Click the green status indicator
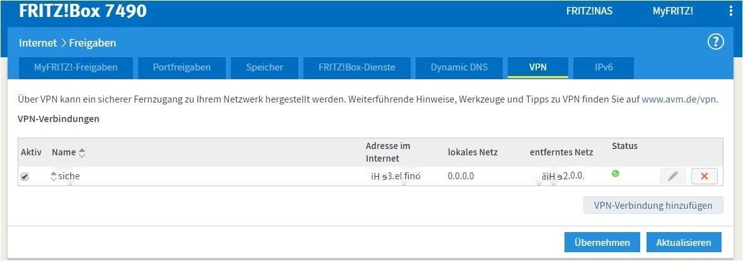This screenshot has width=743, height=261. click(616, 174)
